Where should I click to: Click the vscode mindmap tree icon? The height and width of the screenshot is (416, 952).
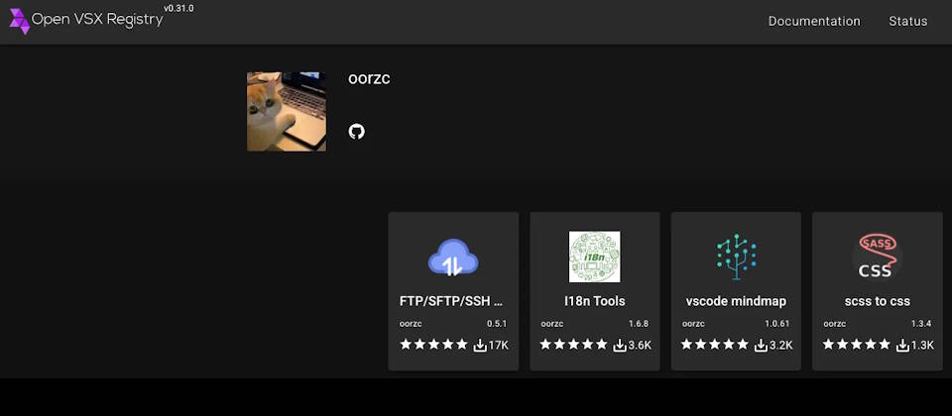click(x=736, y=257)
